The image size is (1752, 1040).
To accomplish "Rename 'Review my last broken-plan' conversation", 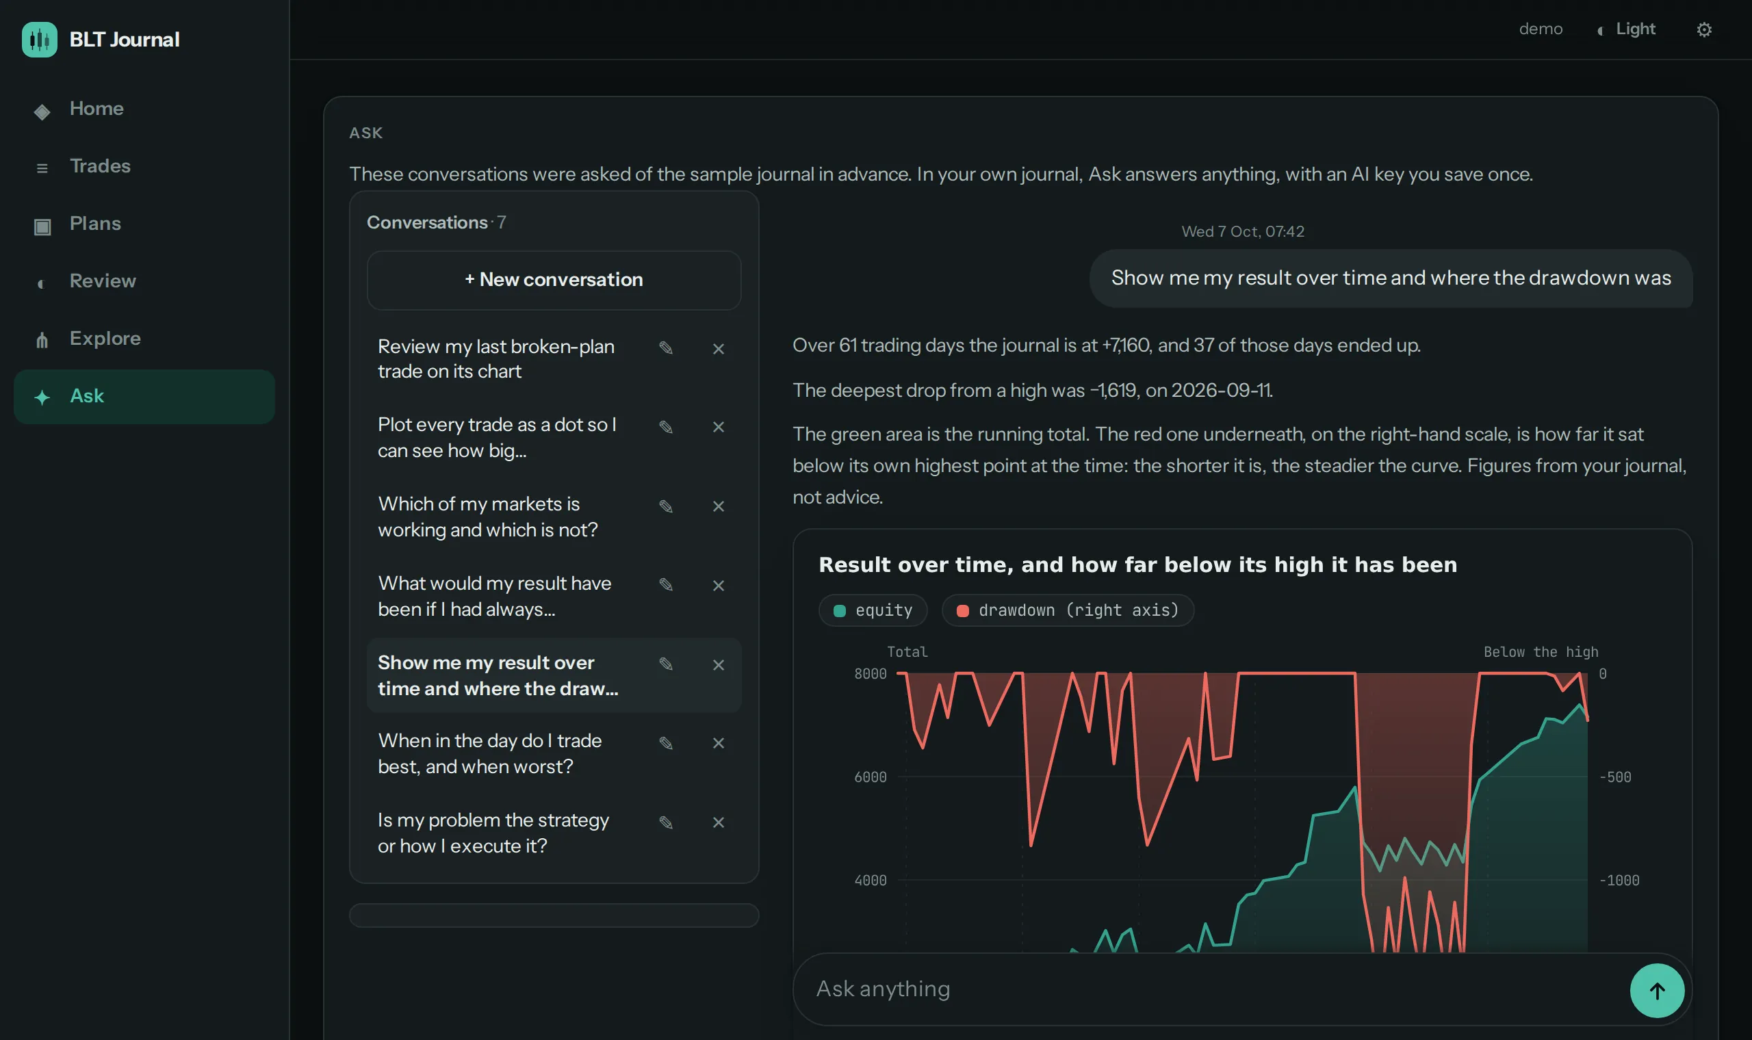I will [666, 348].
